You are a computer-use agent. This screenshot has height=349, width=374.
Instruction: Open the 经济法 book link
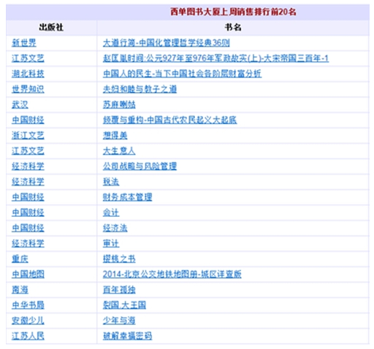tap(115, 228)
